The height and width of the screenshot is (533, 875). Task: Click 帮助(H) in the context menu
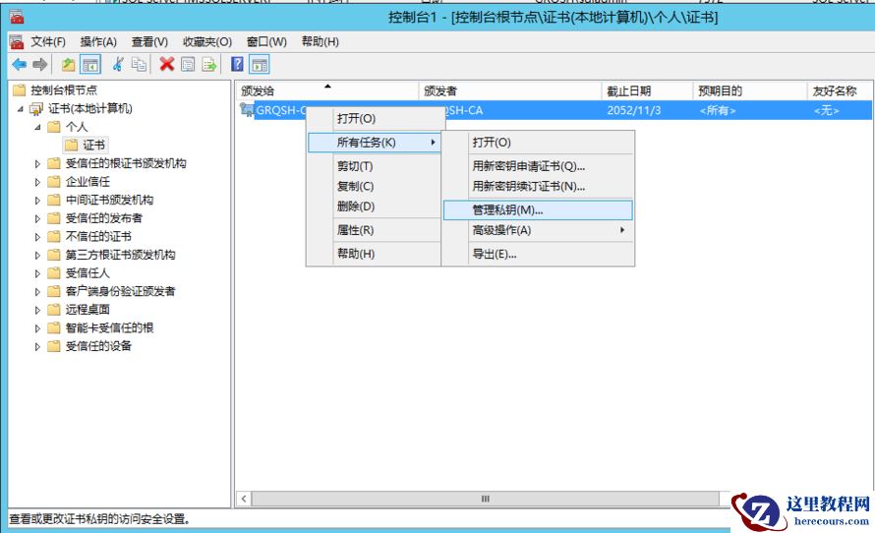click(374, 254)
